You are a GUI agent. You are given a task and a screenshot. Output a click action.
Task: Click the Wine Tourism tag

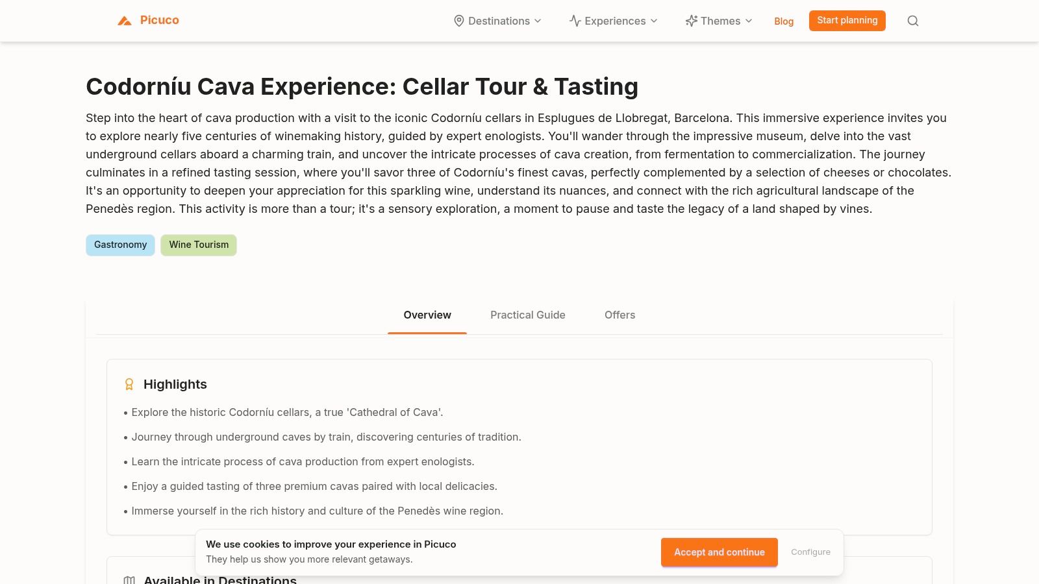coord(199,245)
